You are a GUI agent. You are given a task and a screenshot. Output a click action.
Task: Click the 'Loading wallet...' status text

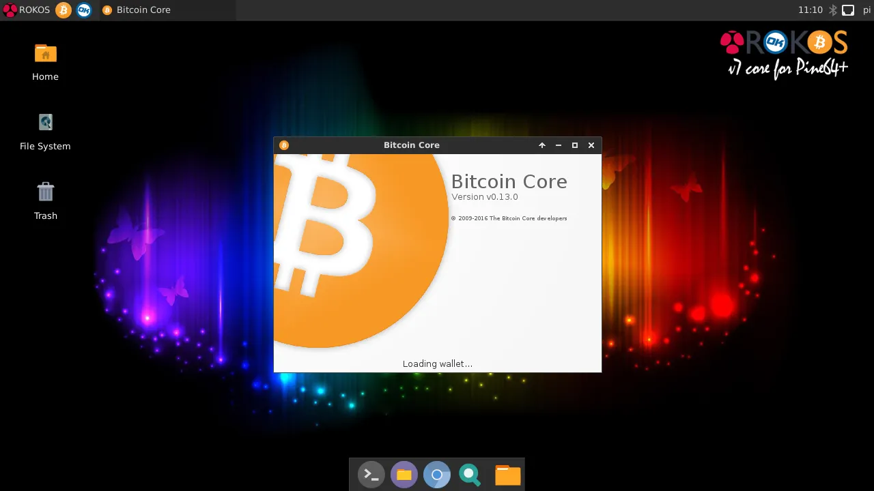(x=438, y=364)
